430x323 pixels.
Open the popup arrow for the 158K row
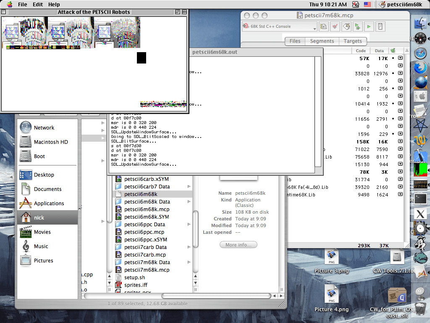pyautogui.click(x=400, y=141)
